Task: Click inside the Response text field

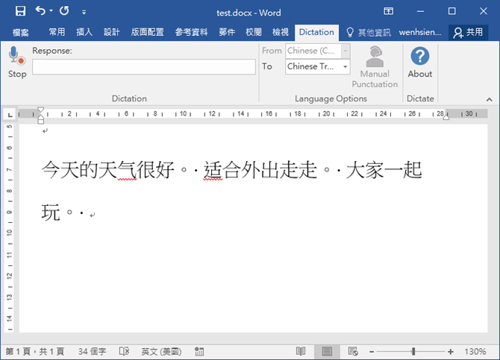Action: tap(144, 67)
